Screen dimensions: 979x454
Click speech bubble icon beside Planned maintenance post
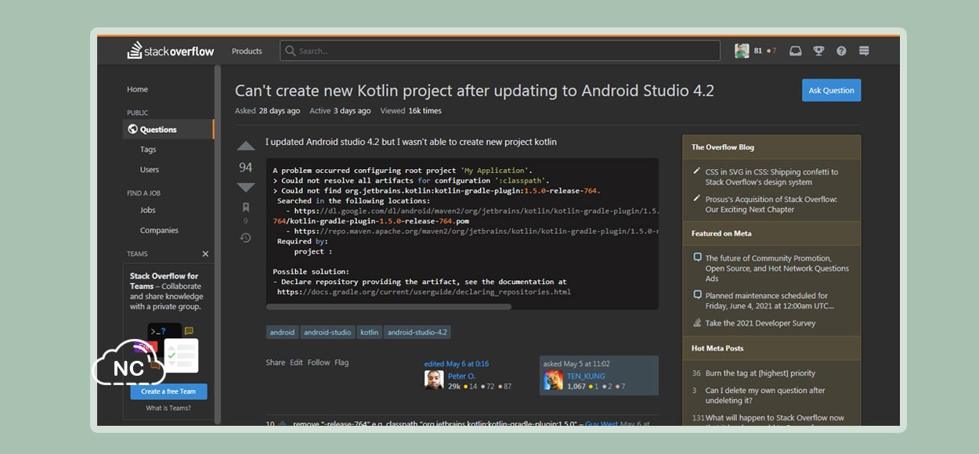click(x=697, y=295)
